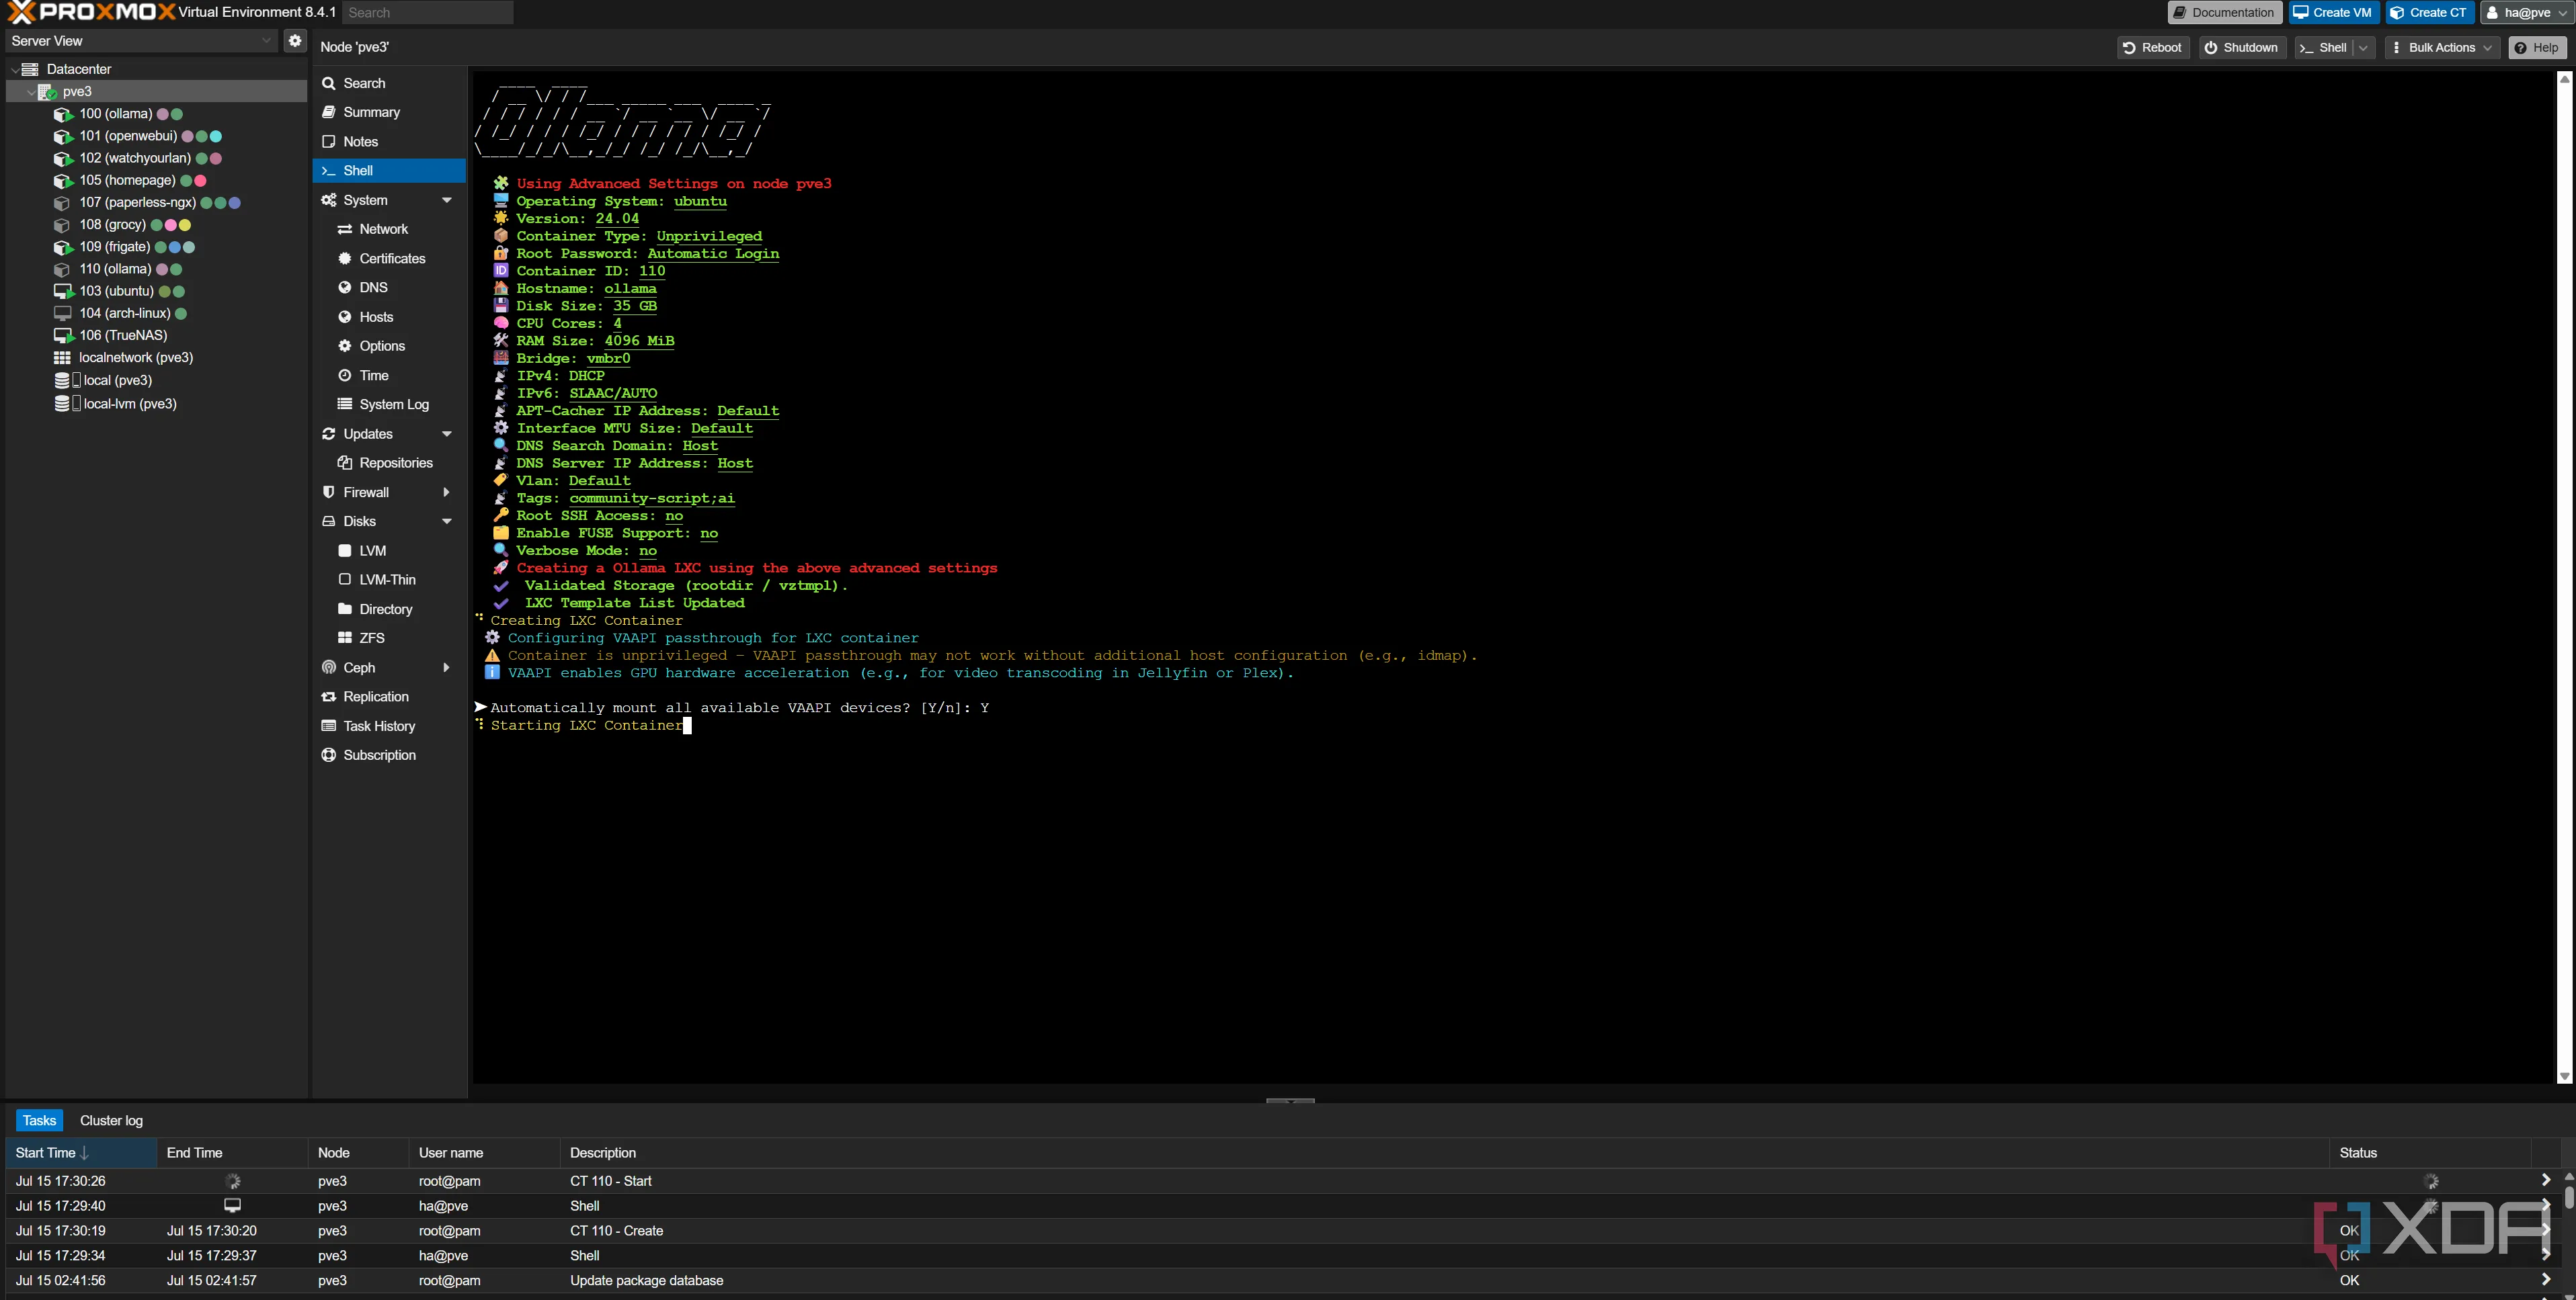Sort tasks by Status column header

click(2429, 1153)
